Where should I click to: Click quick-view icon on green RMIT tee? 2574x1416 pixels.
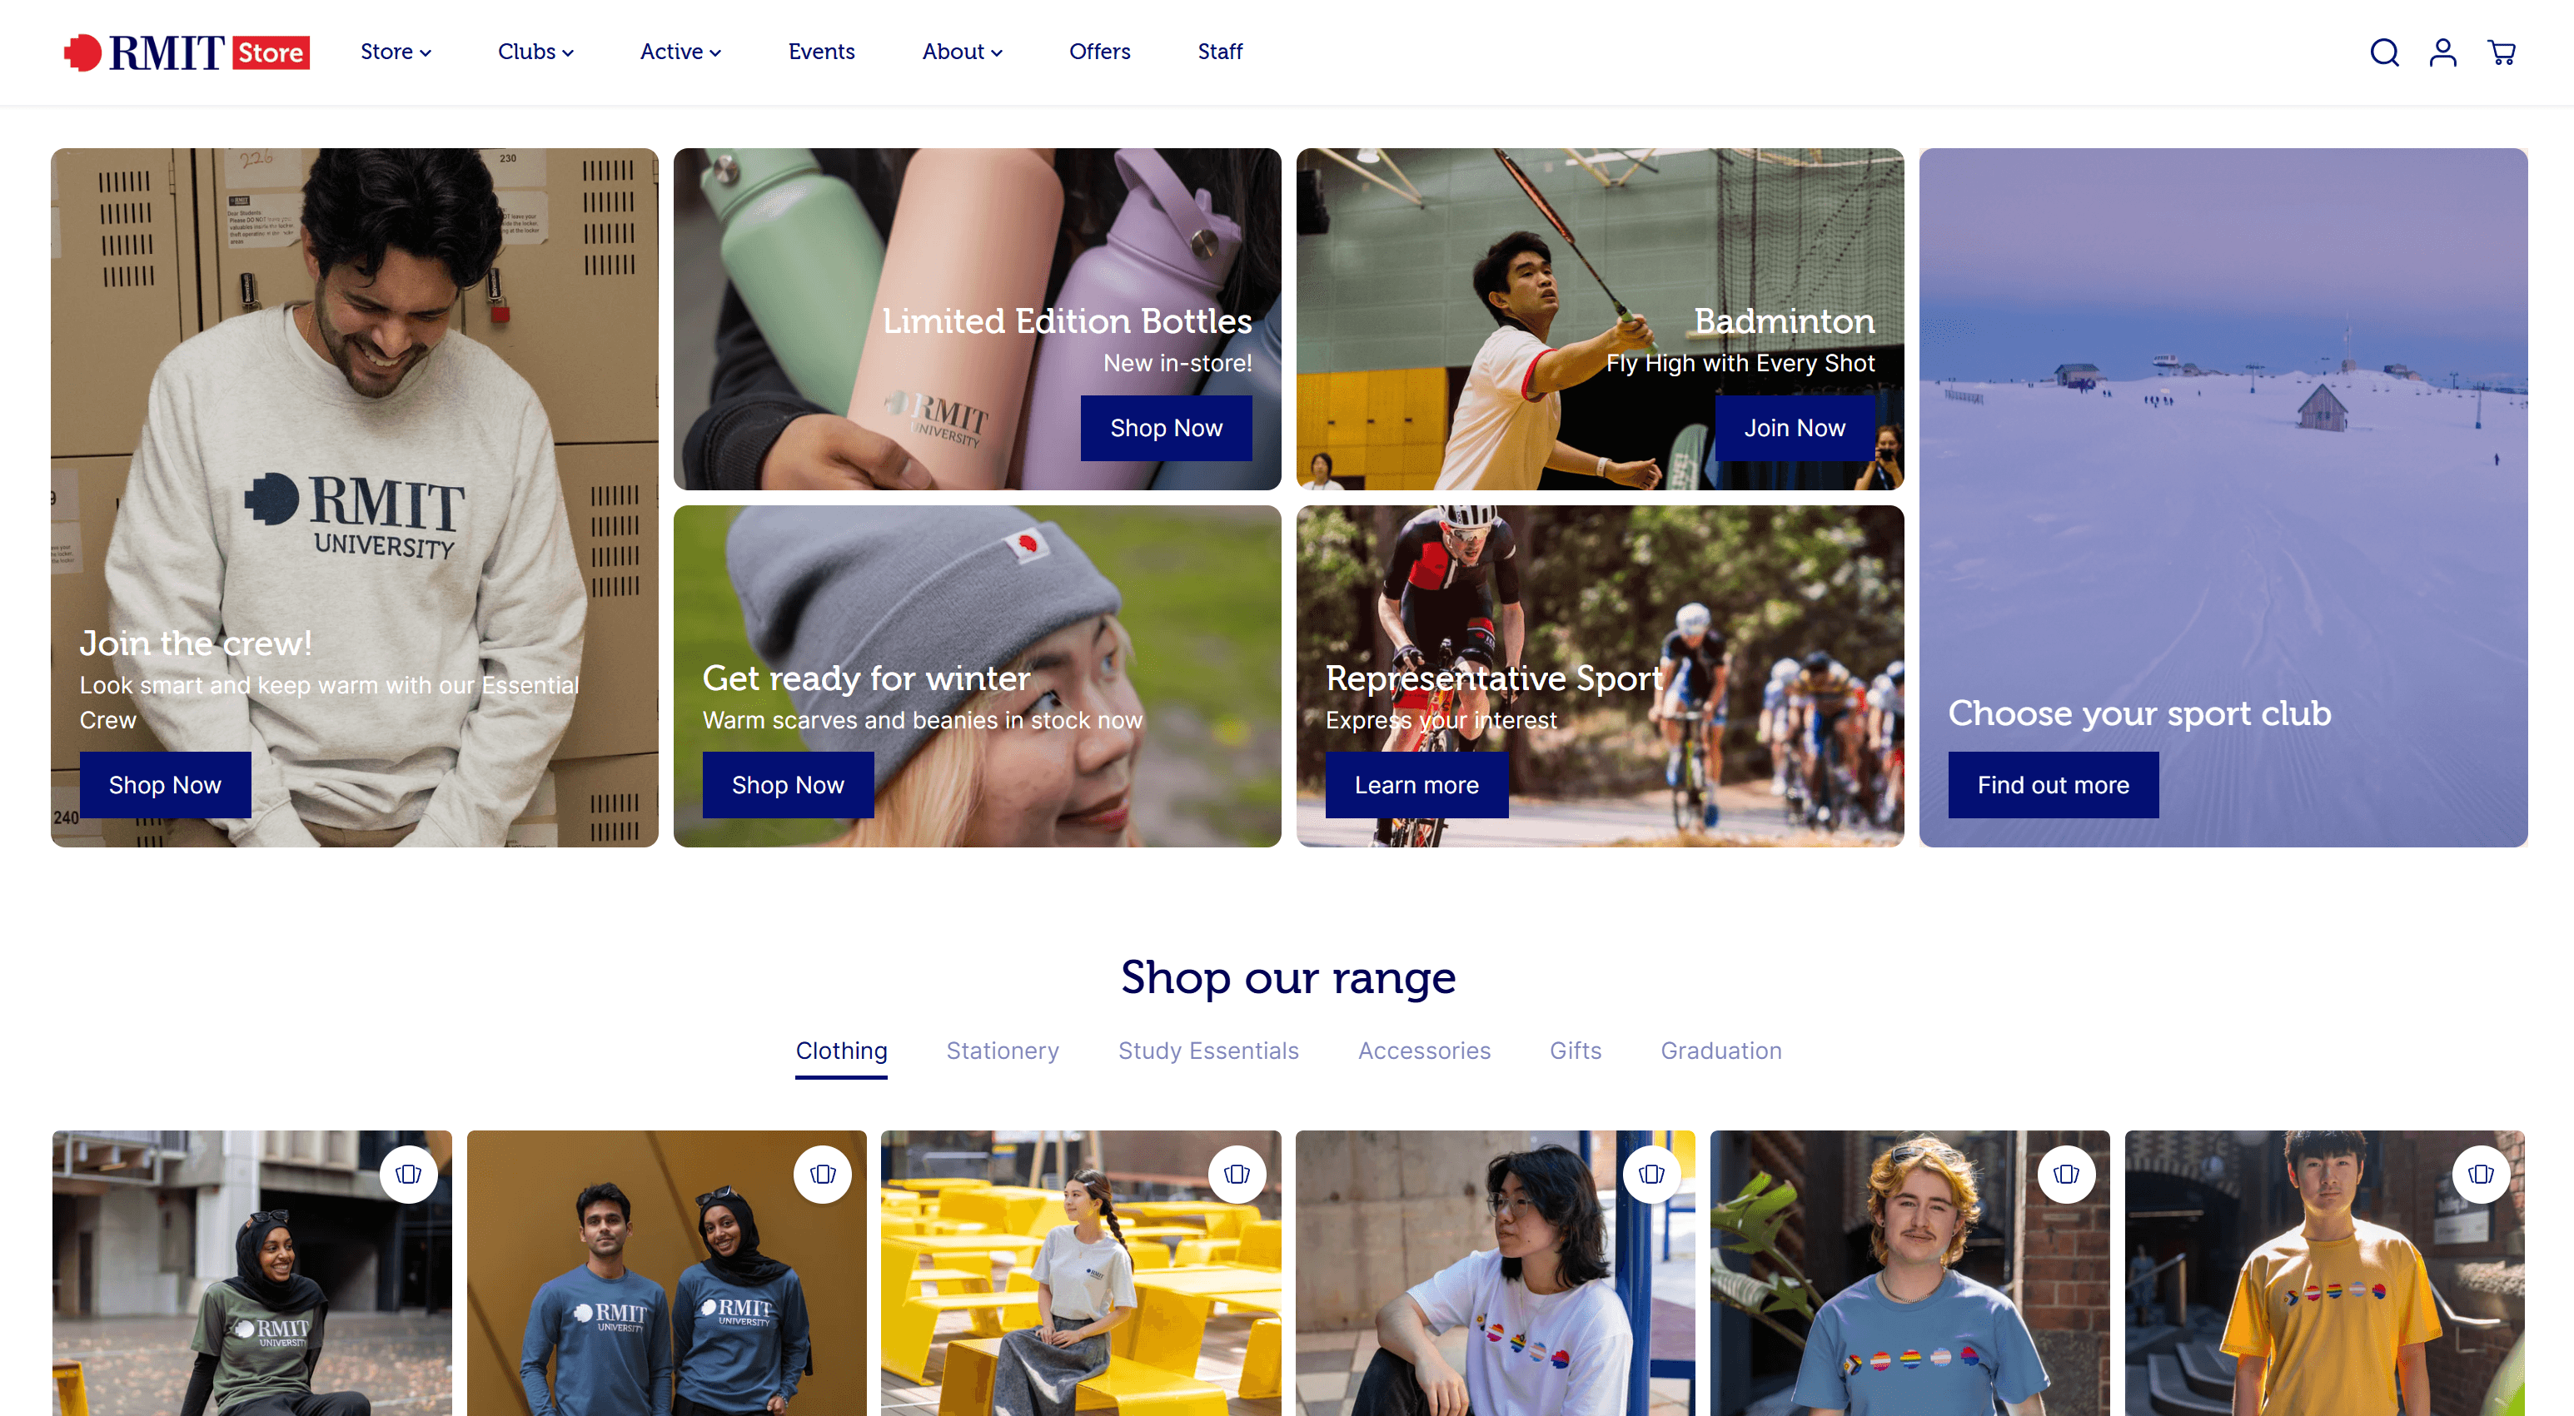(x=409, y=1175)
